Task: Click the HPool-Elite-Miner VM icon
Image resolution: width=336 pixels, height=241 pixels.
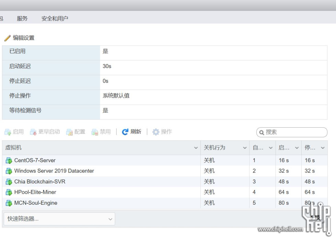Action: [x=9, y=192]
